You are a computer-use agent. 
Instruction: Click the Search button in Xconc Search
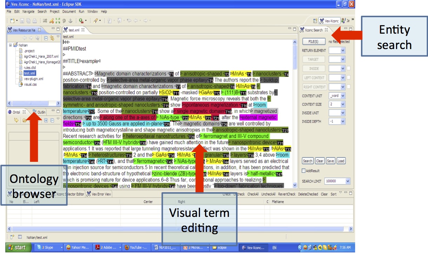point(308,161)
